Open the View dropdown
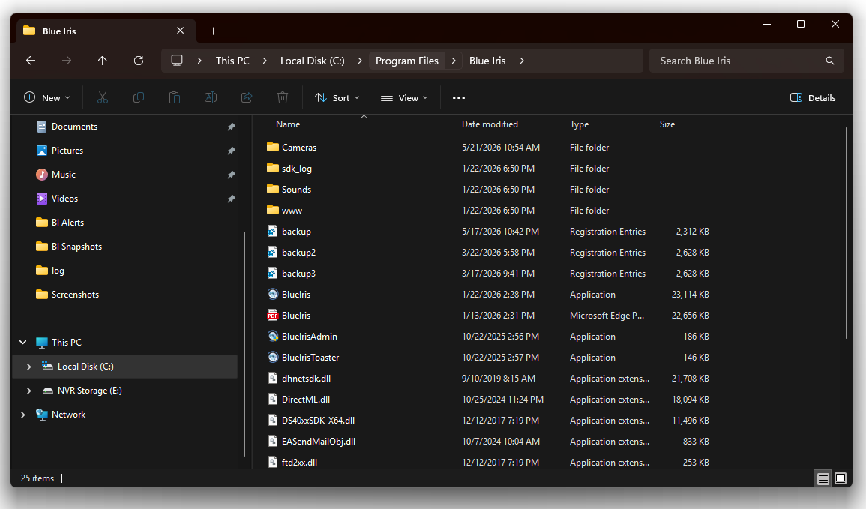 coord(404,97)
